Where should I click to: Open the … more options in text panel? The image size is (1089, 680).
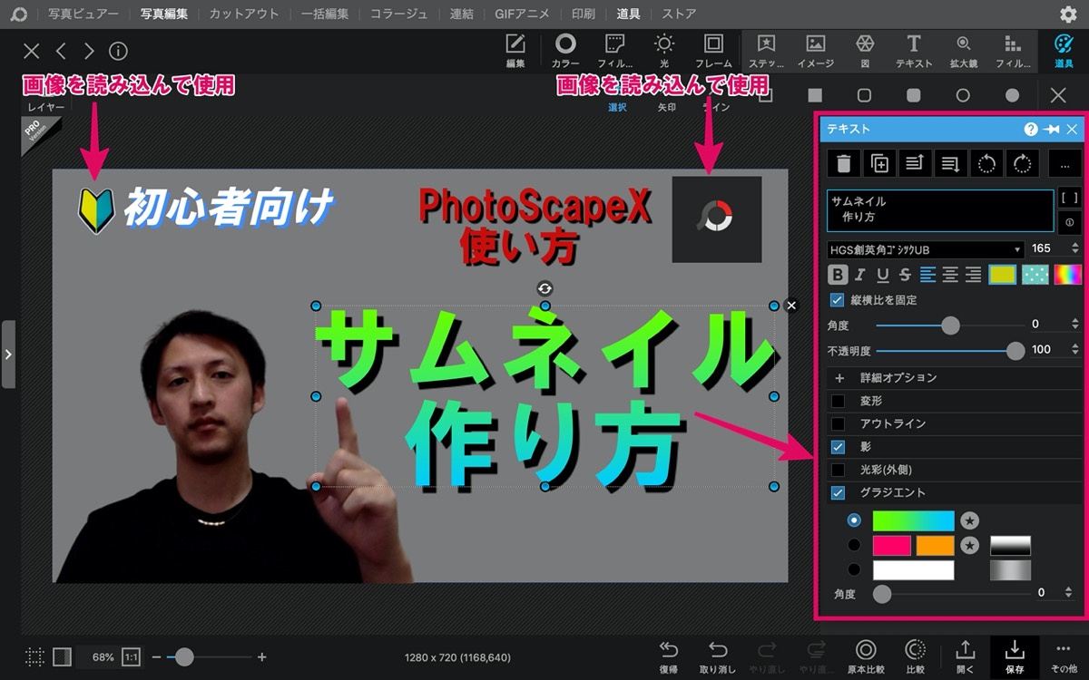[1064, 163]
